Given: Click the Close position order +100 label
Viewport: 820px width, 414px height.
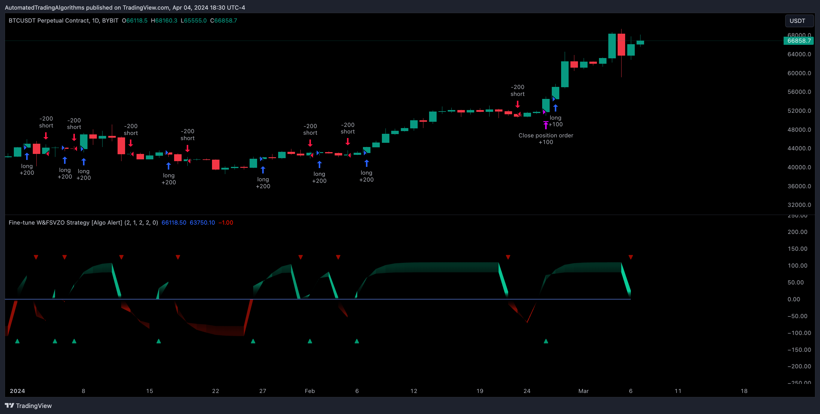Looking at the screenshot, I should point(545,139).
